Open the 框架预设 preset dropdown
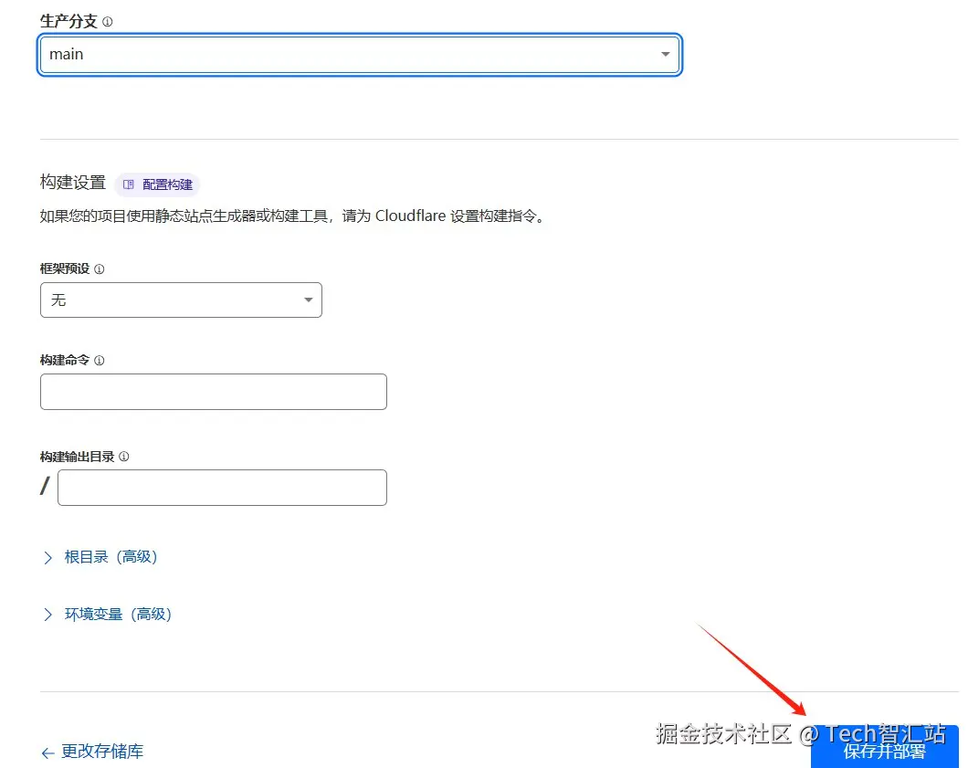 180,300
